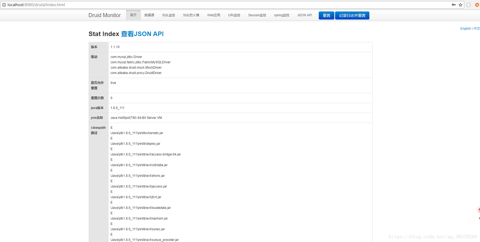The width and height of the screenshot is (480, 242).
Task: Click the nashorn.jar classpath entry
Action: (139, 218)
